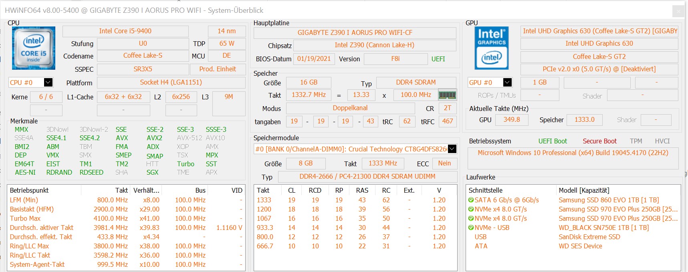Click the UEFI label next to BIOS version
The image size is (688, 272).
(438, 59)
